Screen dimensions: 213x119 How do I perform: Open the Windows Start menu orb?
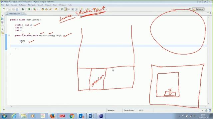(x=4, y=116)
